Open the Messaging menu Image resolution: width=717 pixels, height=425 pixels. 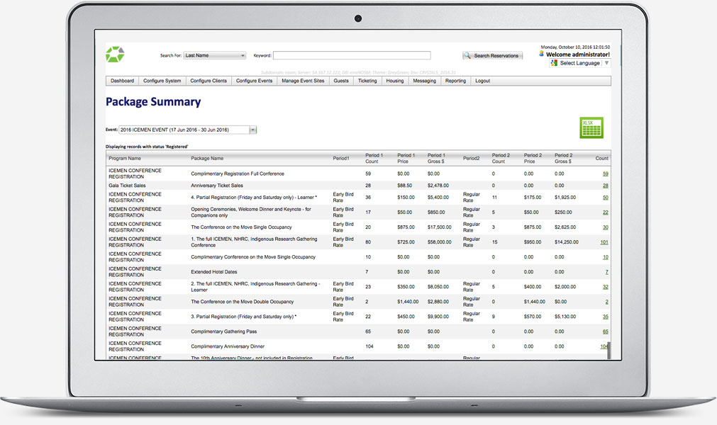click(x=424, y=81)
